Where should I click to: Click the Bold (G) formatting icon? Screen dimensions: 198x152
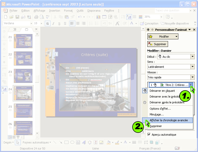(47, 23)
